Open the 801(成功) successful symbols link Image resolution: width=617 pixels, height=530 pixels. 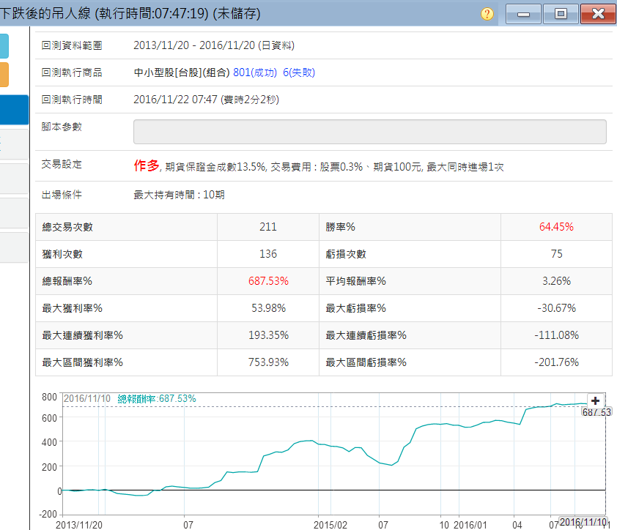pos(255,72)
